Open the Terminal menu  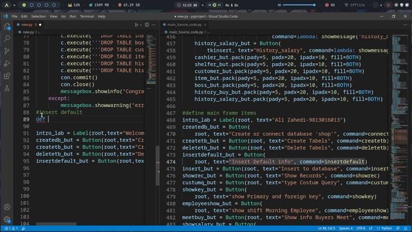point(87,16)
